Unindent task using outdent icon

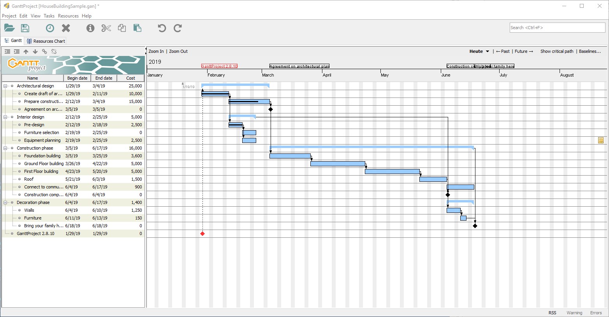point(7,51)
